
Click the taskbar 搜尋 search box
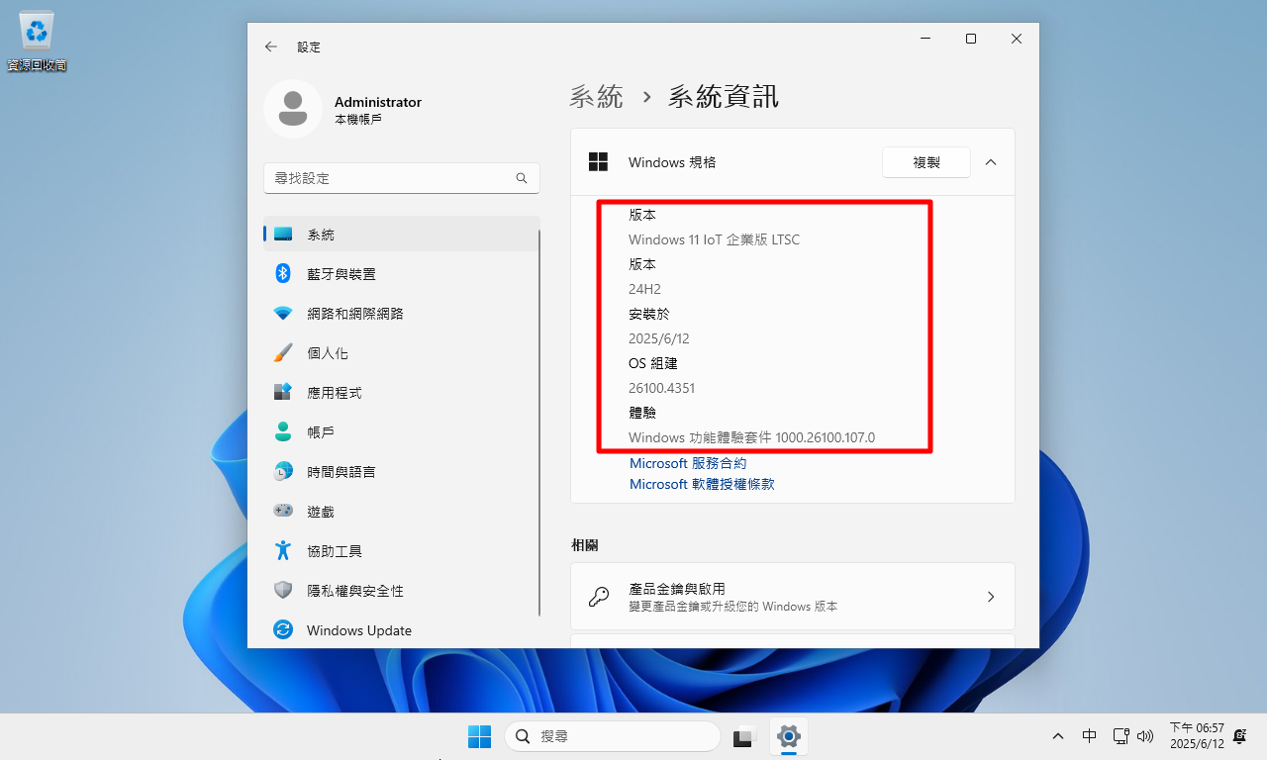(613, 736)
